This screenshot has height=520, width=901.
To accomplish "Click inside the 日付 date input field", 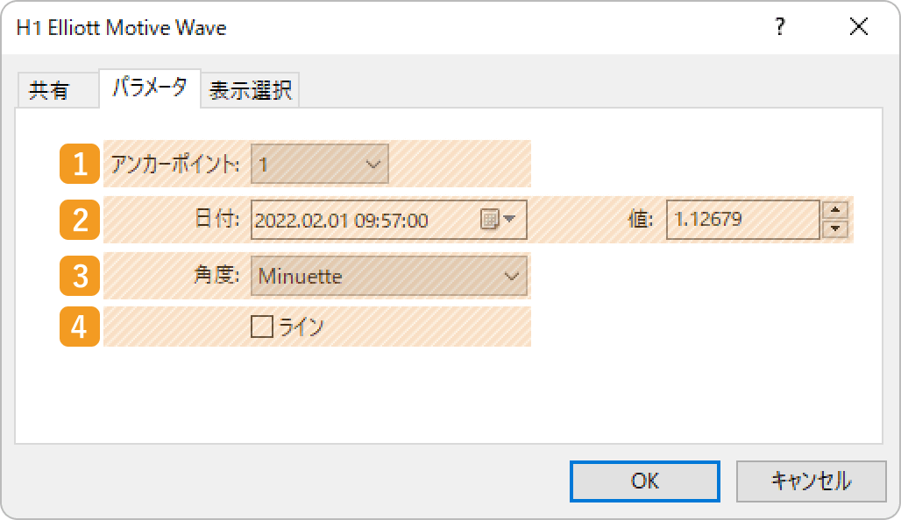I will click(x=359, y=220).
